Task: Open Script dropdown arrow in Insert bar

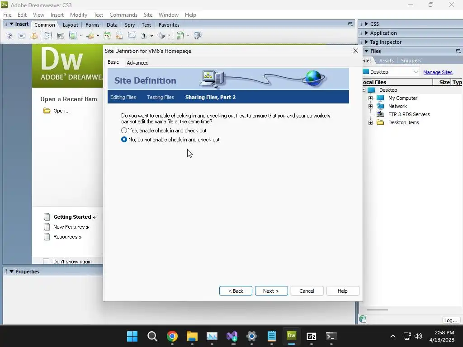Action: point(169,36)
